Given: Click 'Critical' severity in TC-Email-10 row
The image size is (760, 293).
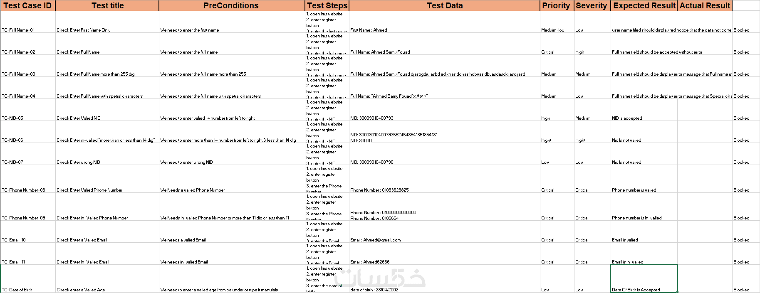Looking at the screenshot, I should tap(592, 231).
